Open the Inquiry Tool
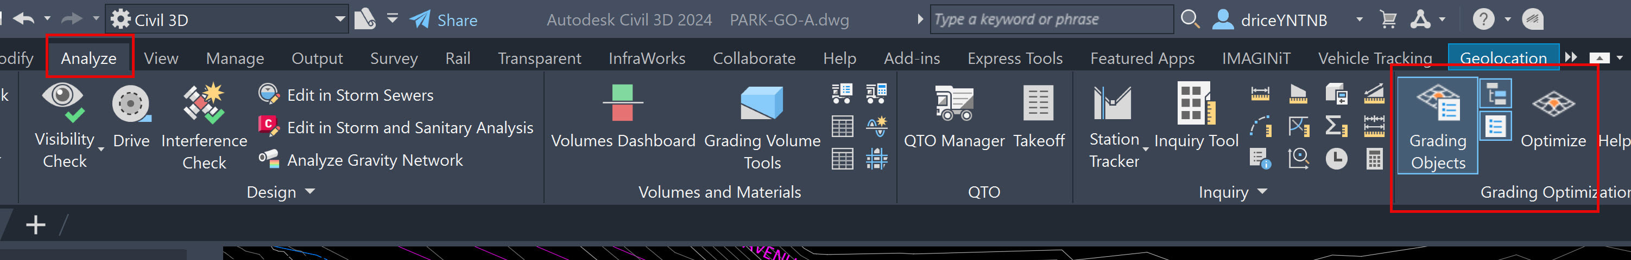Screen dimensions: 1631x260 click(x=1196, y=117)
